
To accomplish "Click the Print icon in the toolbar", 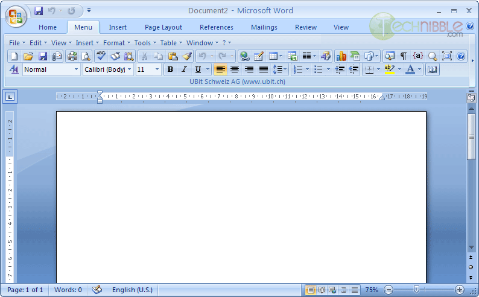I will [x=72, y=56].
